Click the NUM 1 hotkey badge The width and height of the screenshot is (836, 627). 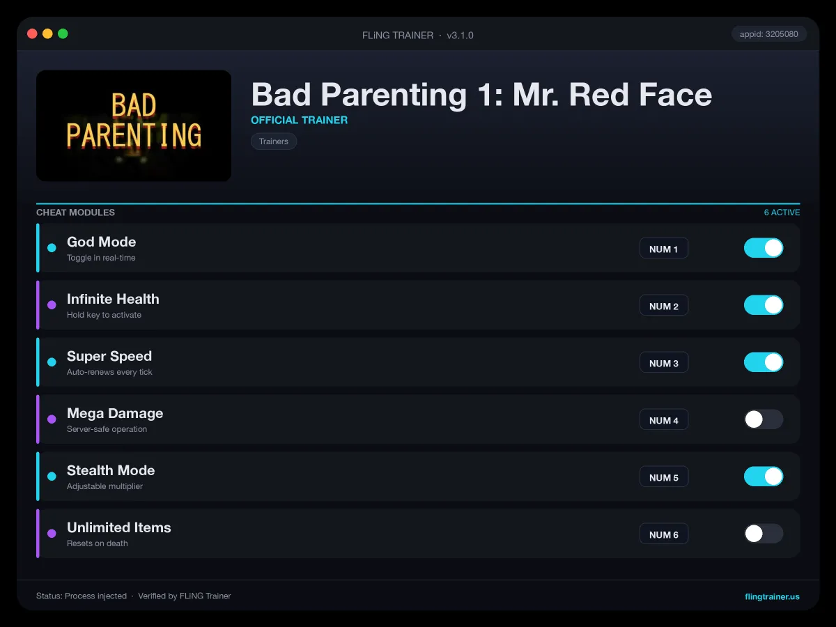point(664,249)
